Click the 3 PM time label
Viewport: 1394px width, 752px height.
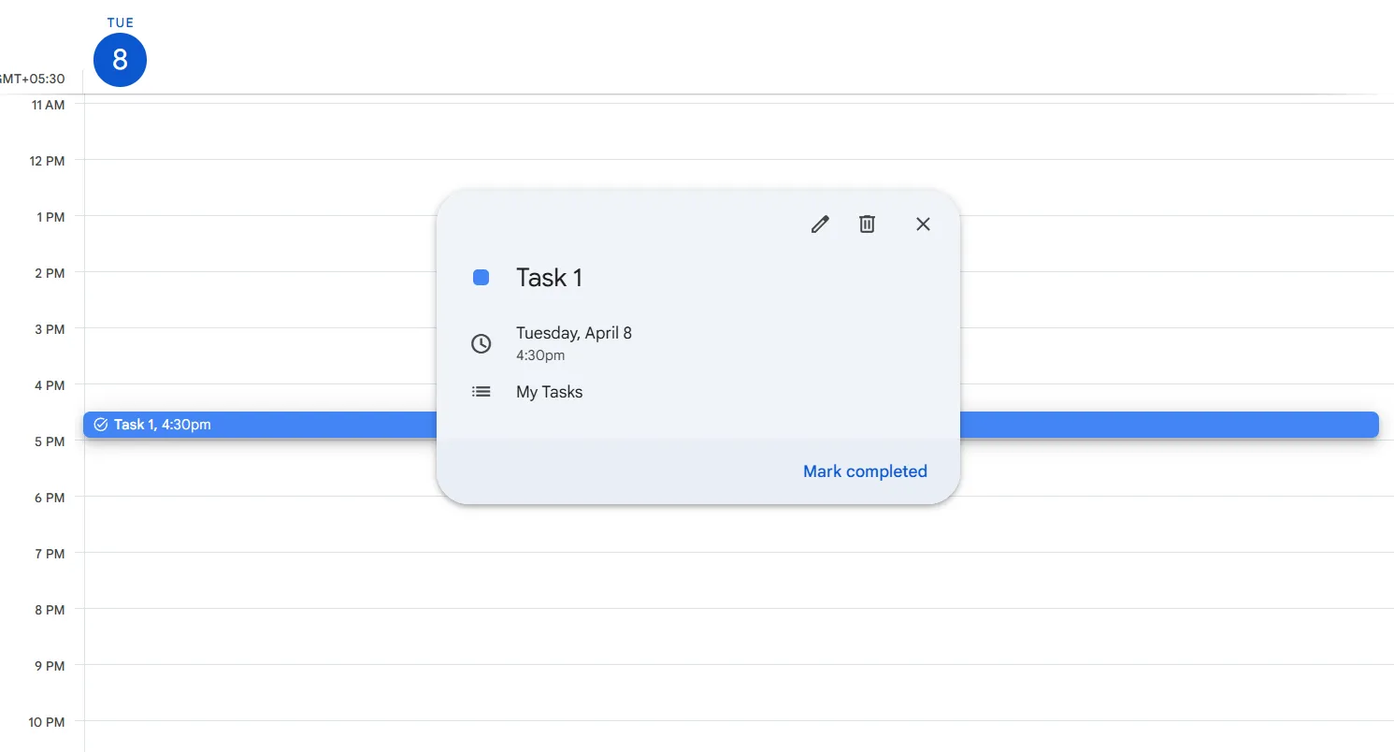pyautogui.click(x=50, y=329)
